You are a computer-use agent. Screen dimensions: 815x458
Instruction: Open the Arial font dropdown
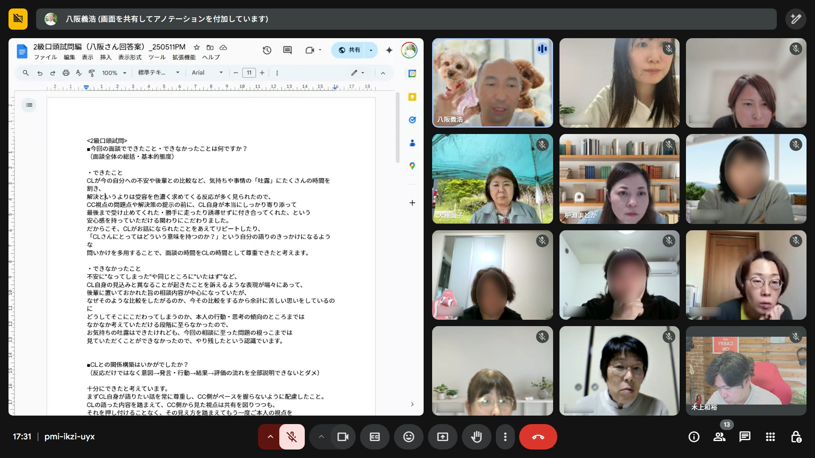coord(207,73)
